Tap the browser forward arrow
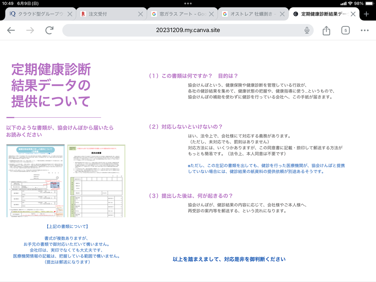Screen dimensions: 376x282 [x=30, y=30]
